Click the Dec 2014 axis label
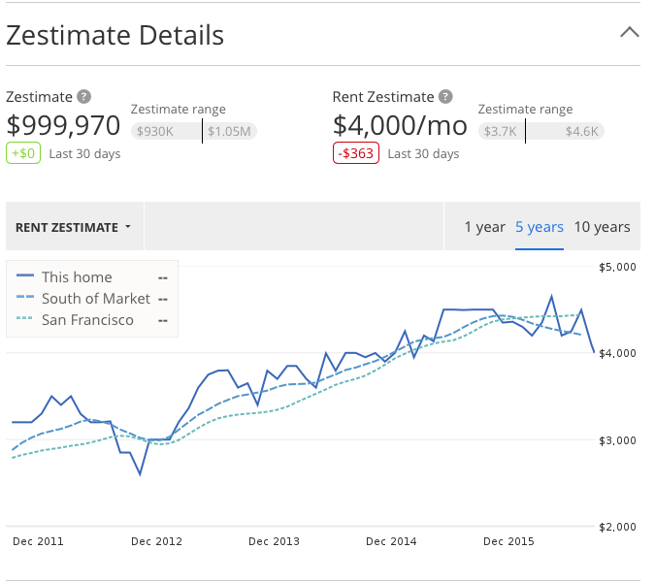The height and width of the screenshot is (582, 655). [391, 541]
